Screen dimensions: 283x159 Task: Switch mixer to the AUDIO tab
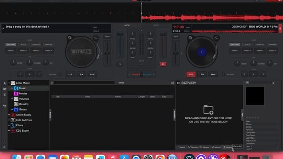127,25
